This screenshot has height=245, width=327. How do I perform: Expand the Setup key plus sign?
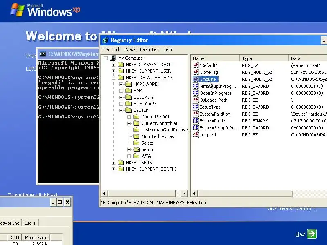coord(129,149)
